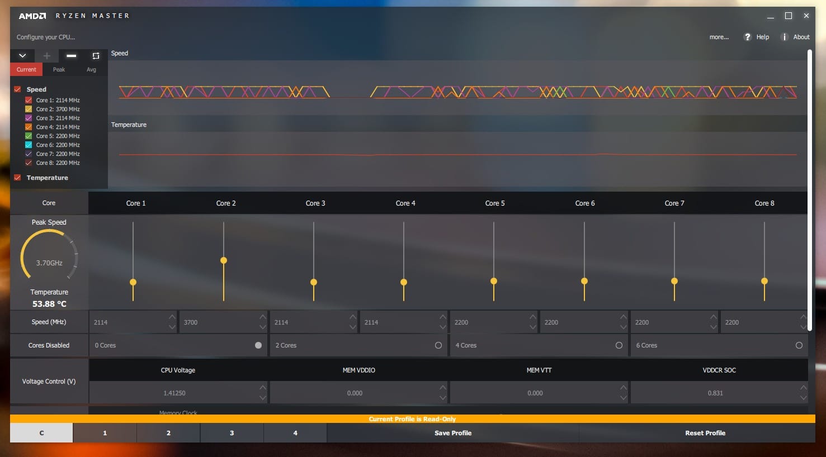Select profile 2 tab
Viewport: 826px width, 457px height.
point(168,433)
